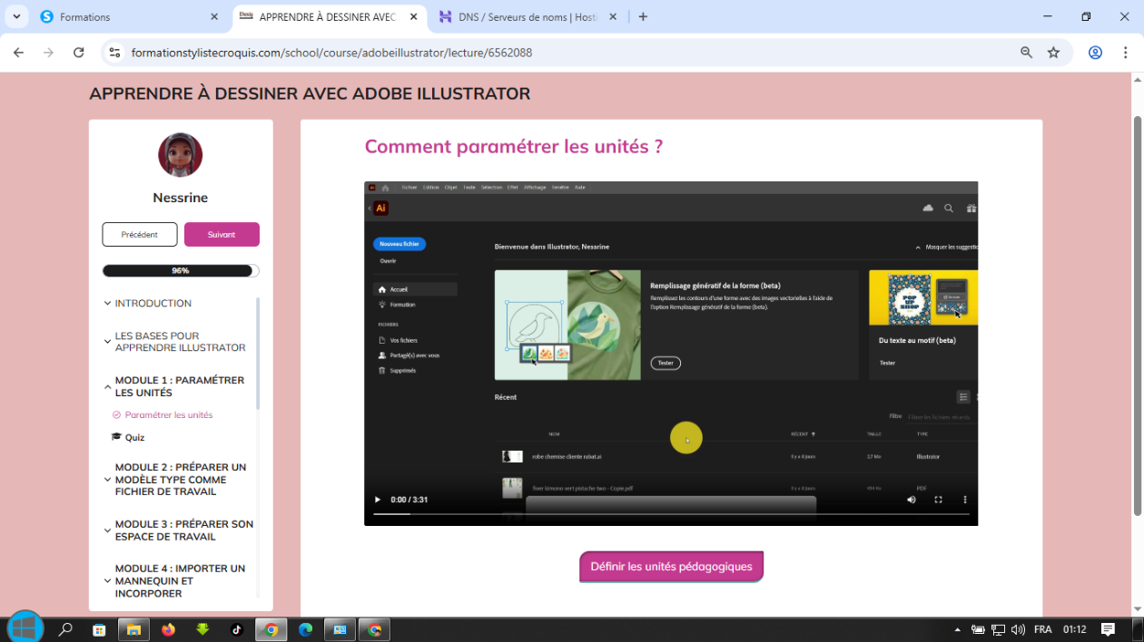Expand MODULE 2 : PRÉPARER UN MODÈLE
Viewport: 1144px width, 642px height.
(107, 480)
